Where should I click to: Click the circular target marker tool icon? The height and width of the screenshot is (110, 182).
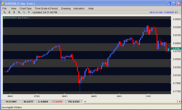[9, 12]
